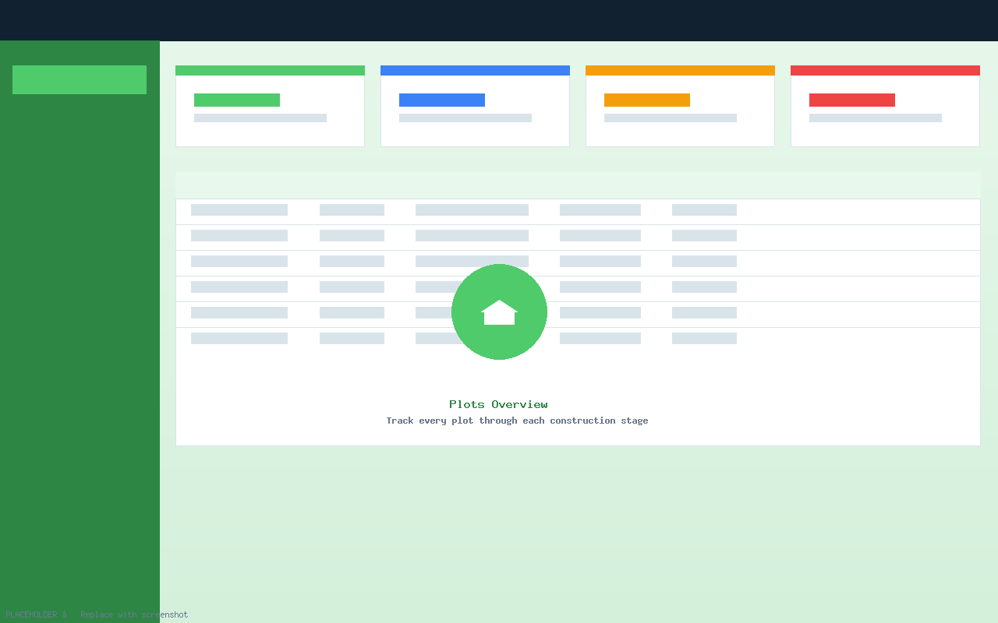Screen dimensions: 998x623
Task: Select the last table row
Action: 578,338
